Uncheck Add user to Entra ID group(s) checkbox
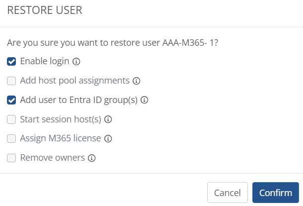This screenshot has height=206, width=303. (11, 100)
